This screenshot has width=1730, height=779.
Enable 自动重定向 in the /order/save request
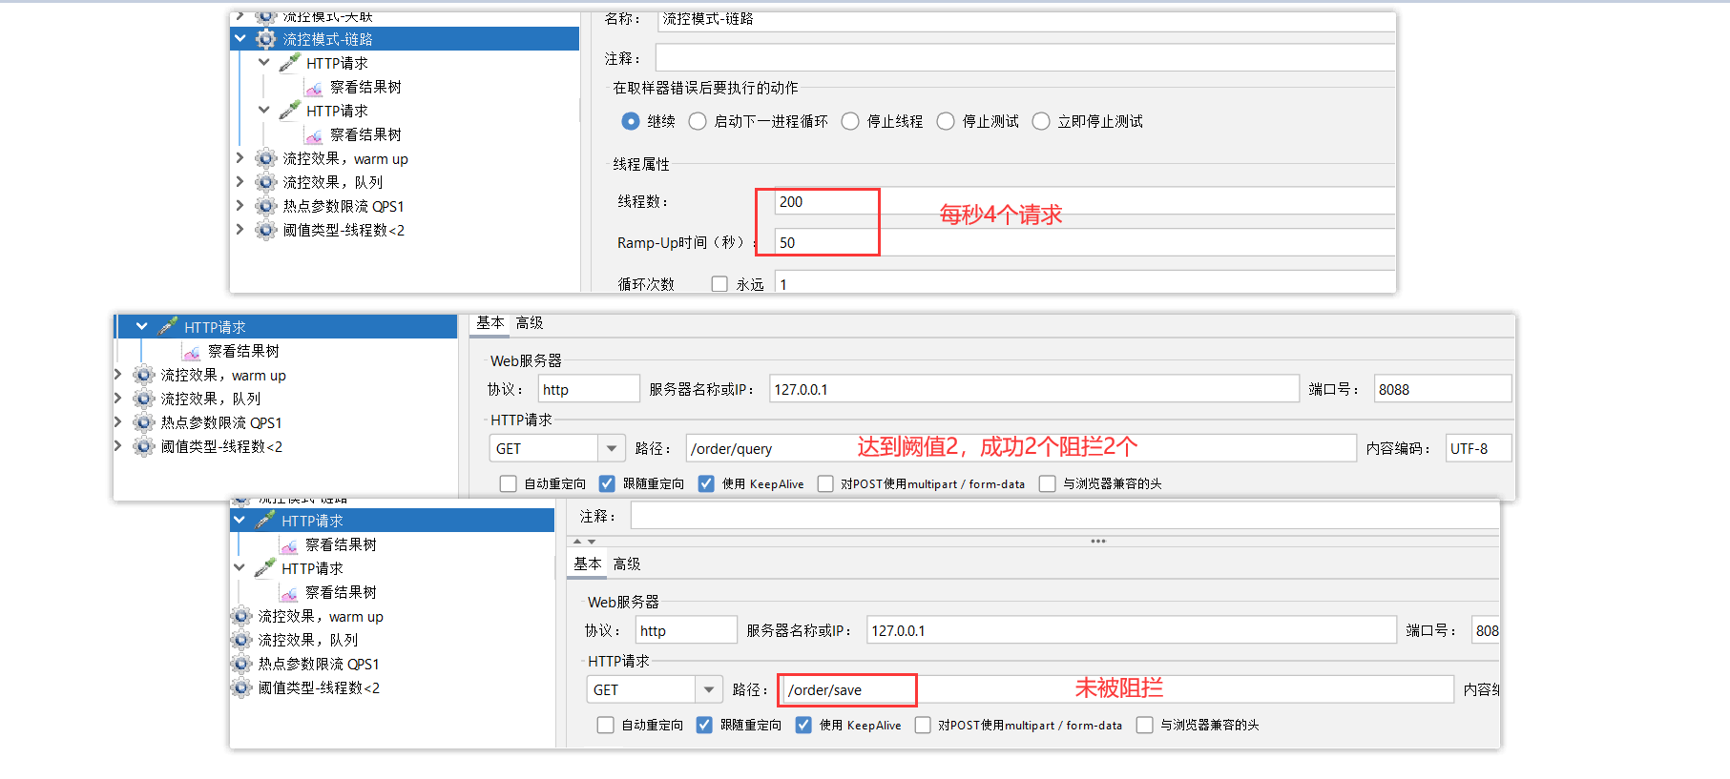pos(606,725)
